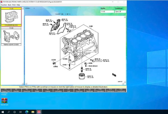
Task: Click the F2 ZoomIn button
Action: pos(16,90)
